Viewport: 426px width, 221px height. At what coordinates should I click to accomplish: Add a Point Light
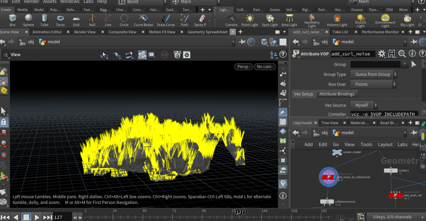coord(250,20)
